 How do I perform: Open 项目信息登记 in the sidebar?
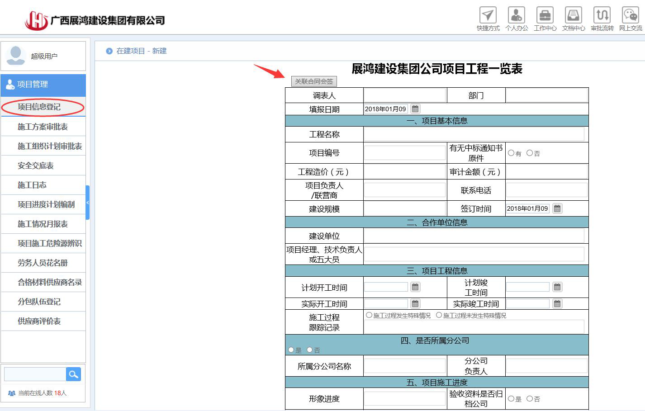(39, 107)
